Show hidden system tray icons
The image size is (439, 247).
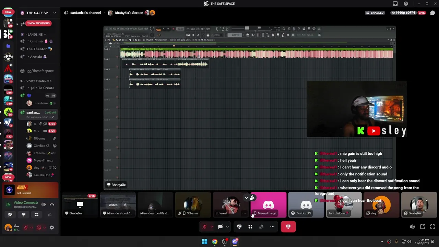(x=382, y=242)
